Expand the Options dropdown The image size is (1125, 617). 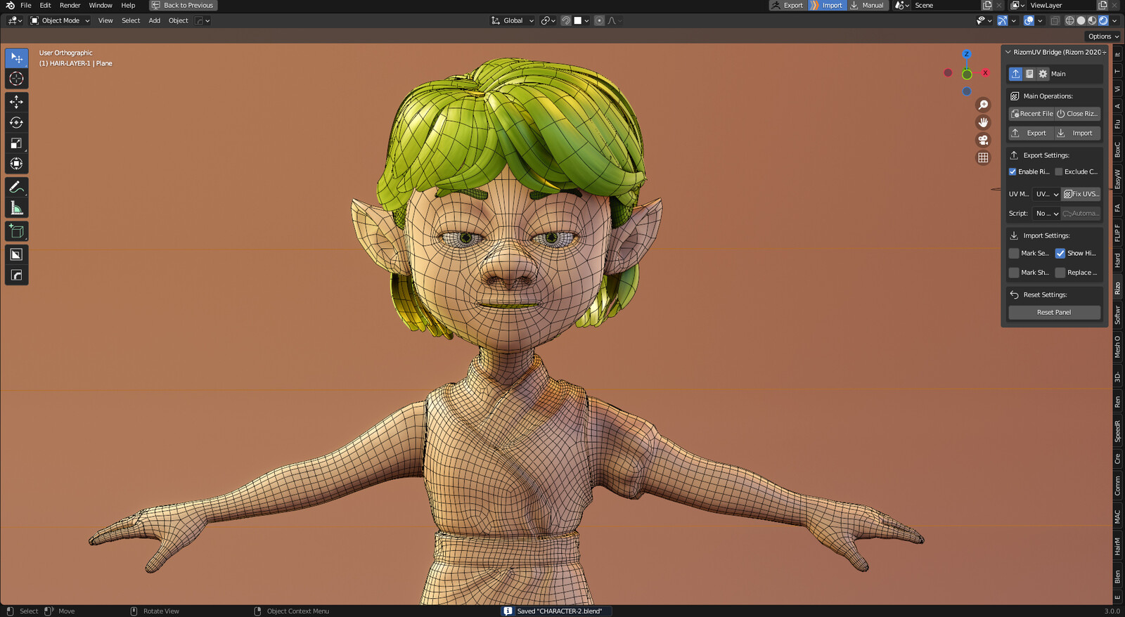[x=1103, y=37]
